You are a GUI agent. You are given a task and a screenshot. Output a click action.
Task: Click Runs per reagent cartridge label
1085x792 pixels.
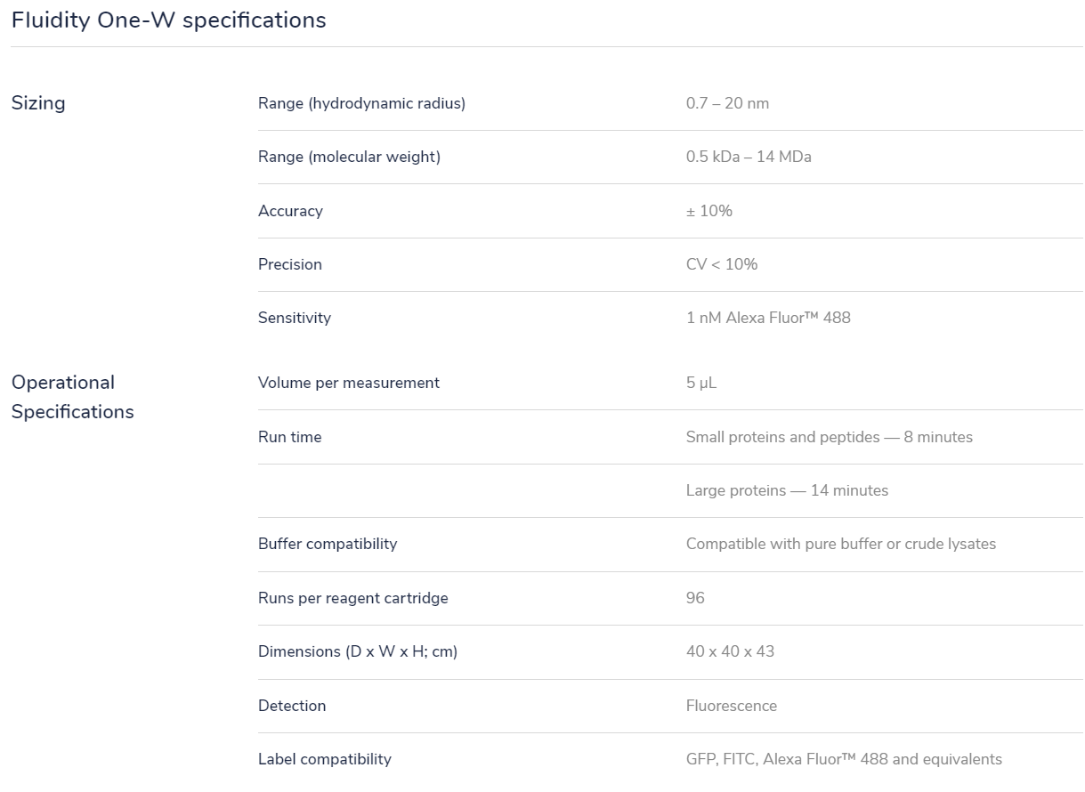click(353, 598)
